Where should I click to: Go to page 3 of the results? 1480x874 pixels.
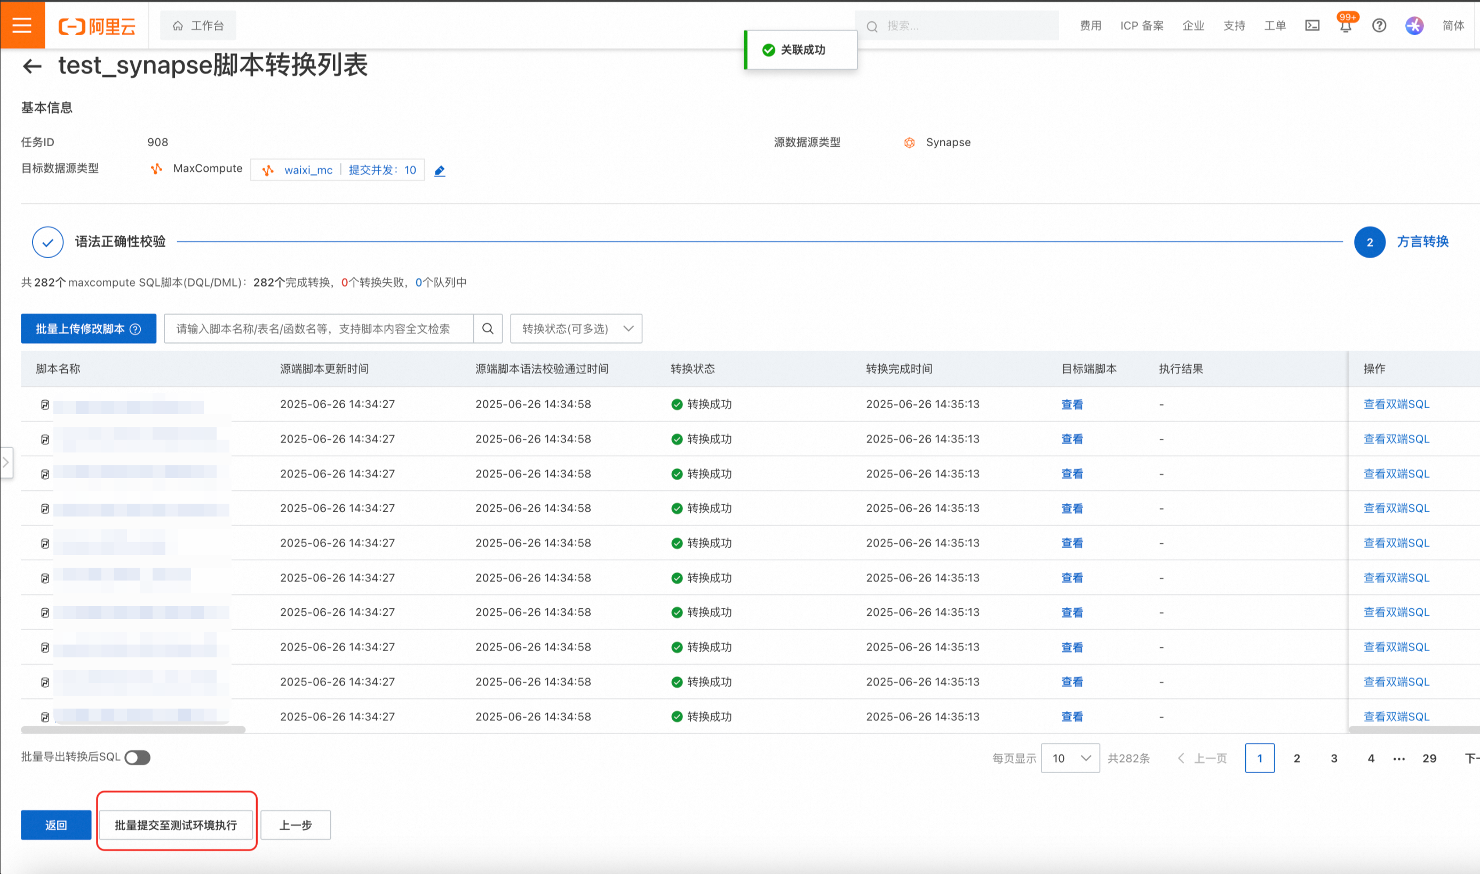point(1333,759)
